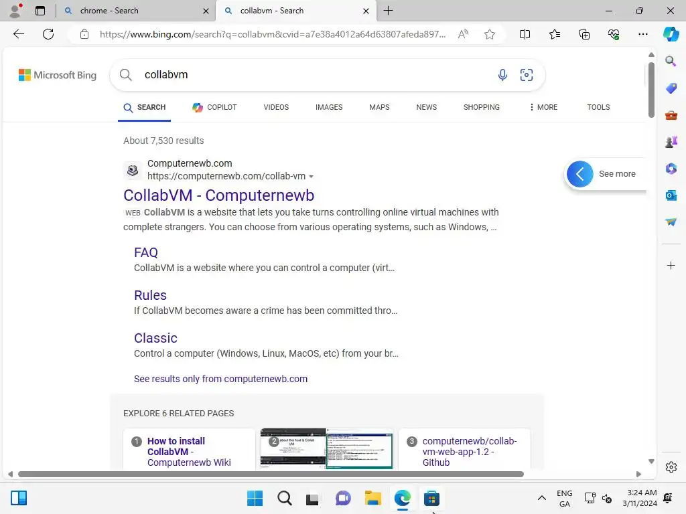Open Microsoft 365 sidebar icon
Viewport: 686px width, 514px height.
tap(671, 169)
